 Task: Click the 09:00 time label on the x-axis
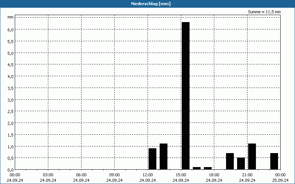[114, 175]
